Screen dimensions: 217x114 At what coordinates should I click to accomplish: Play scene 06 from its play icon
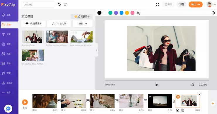(x=177, y=110)
